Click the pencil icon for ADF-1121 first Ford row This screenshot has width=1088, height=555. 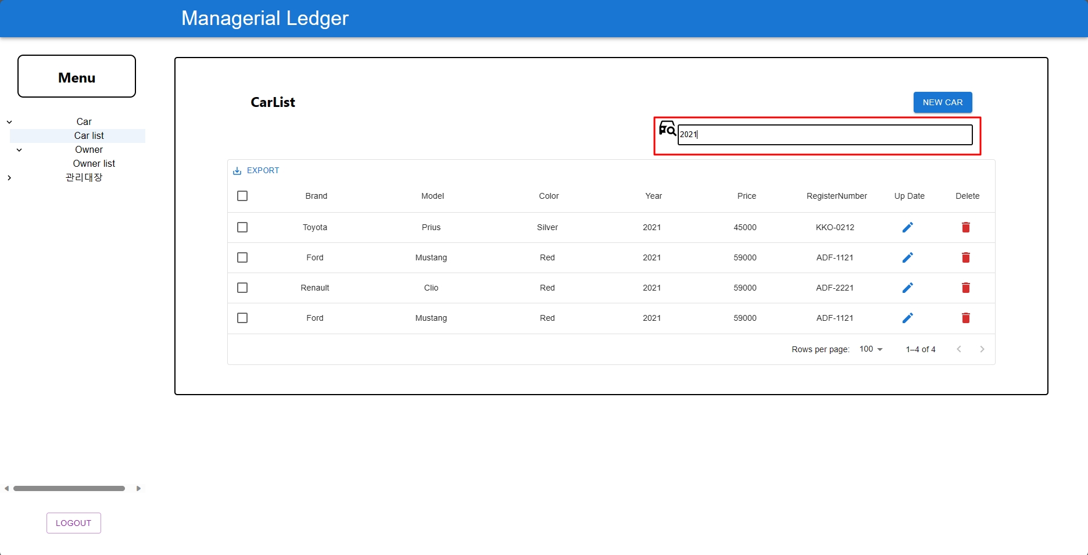908,257
